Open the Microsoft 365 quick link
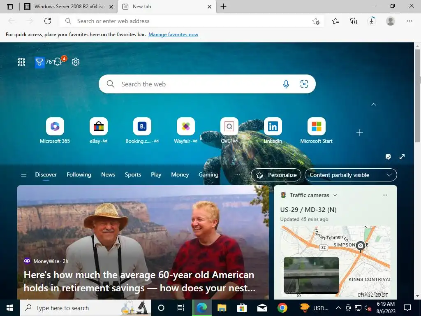The height and width of the screenshot is (316, 421). click(55, 130)
